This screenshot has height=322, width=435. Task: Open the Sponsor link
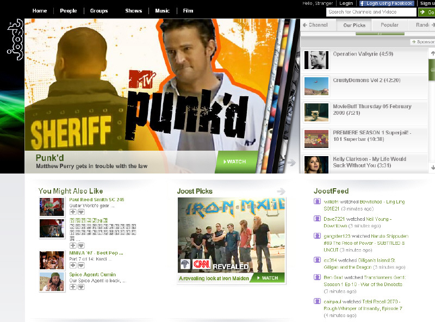point(422,42)
